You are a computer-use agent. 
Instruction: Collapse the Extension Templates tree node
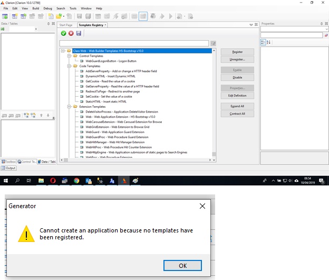[69, 107]
